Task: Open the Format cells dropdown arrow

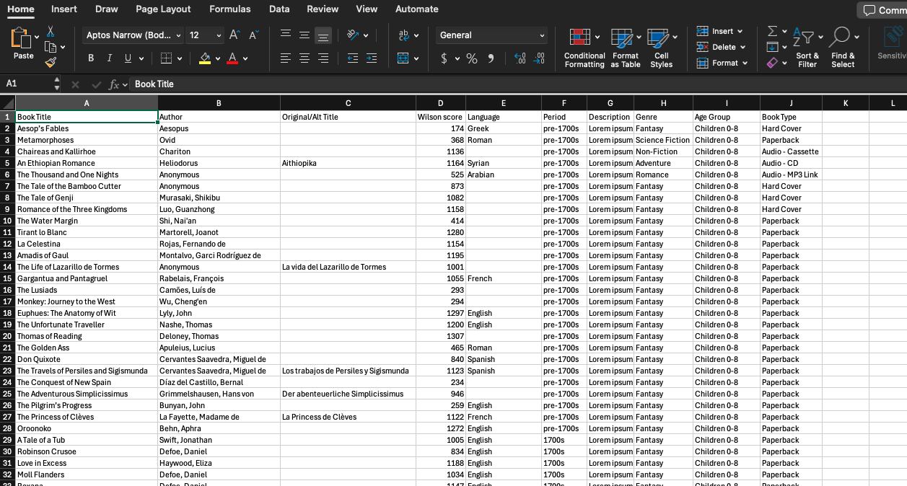Action: point(745,63)
